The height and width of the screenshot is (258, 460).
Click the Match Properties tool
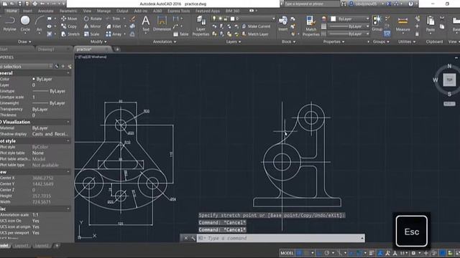(310, 26)
